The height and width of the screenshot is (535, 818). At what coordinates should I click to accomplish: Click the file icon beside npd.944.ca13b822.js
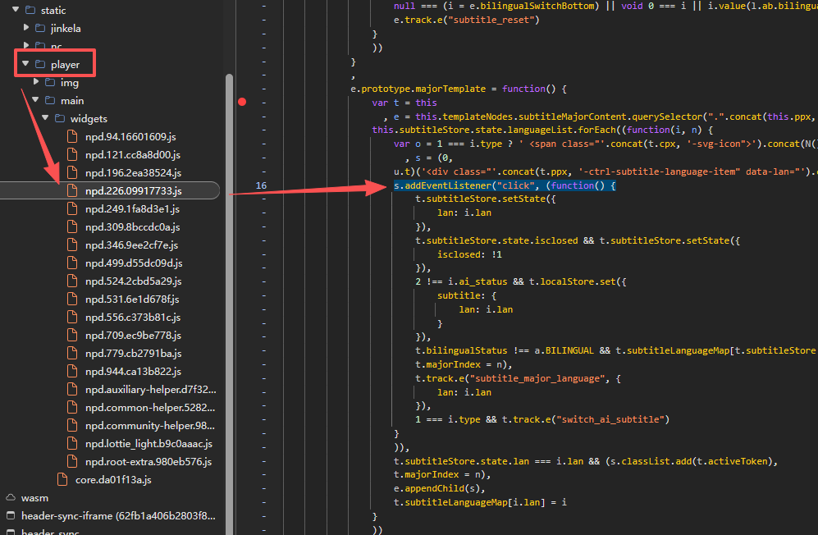coord(73,372)
